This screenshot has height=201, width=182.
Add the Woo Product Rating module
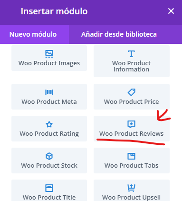coord(49,129)
